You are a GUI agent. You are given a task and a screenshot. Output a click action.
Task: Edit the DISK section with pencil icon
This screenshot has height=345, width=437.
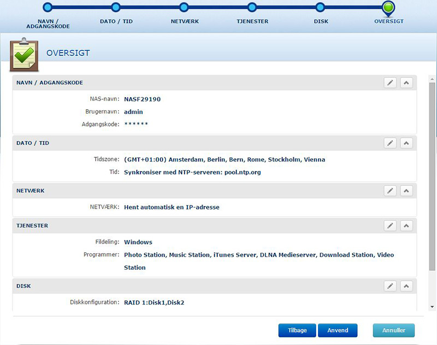point(390,286)
